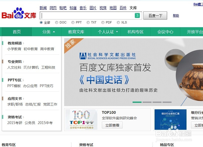
Task: Open 2015中考 link
Action: [x=45, y=123]
